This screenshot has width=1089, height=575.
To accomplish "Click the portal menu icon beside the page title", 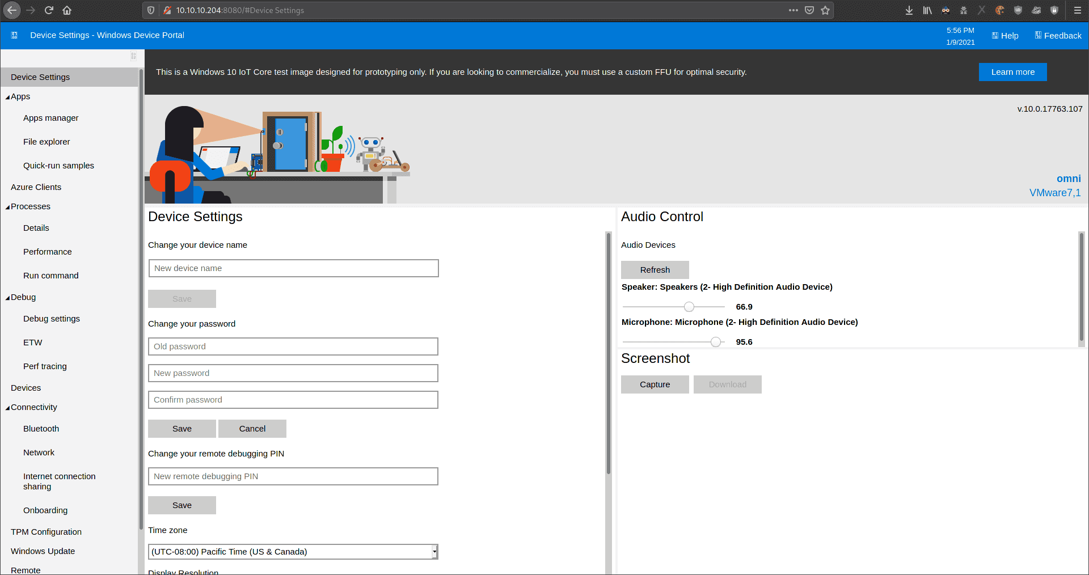I will click(14, 35).
